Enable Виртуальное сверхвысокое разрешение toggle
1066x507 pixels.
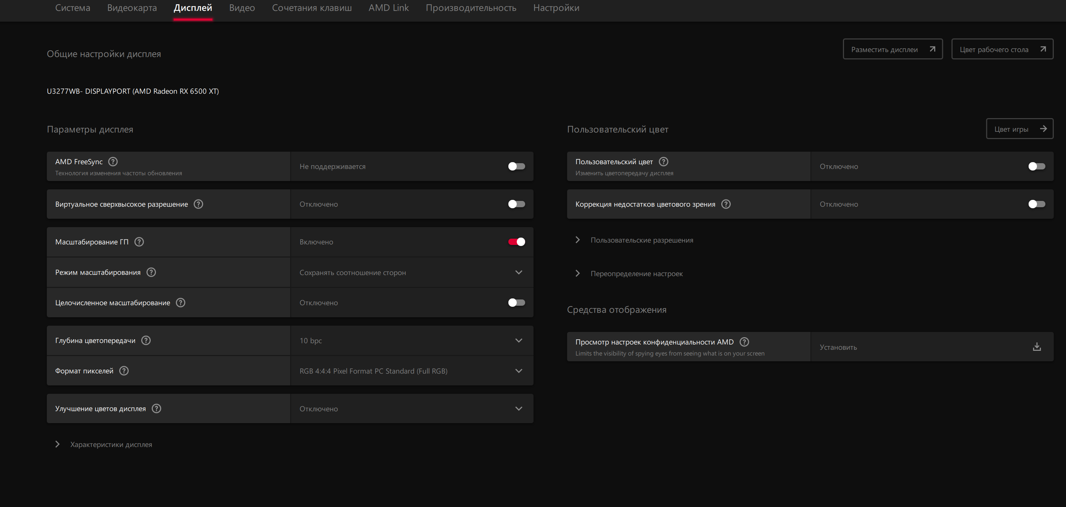tap(516, 204)
